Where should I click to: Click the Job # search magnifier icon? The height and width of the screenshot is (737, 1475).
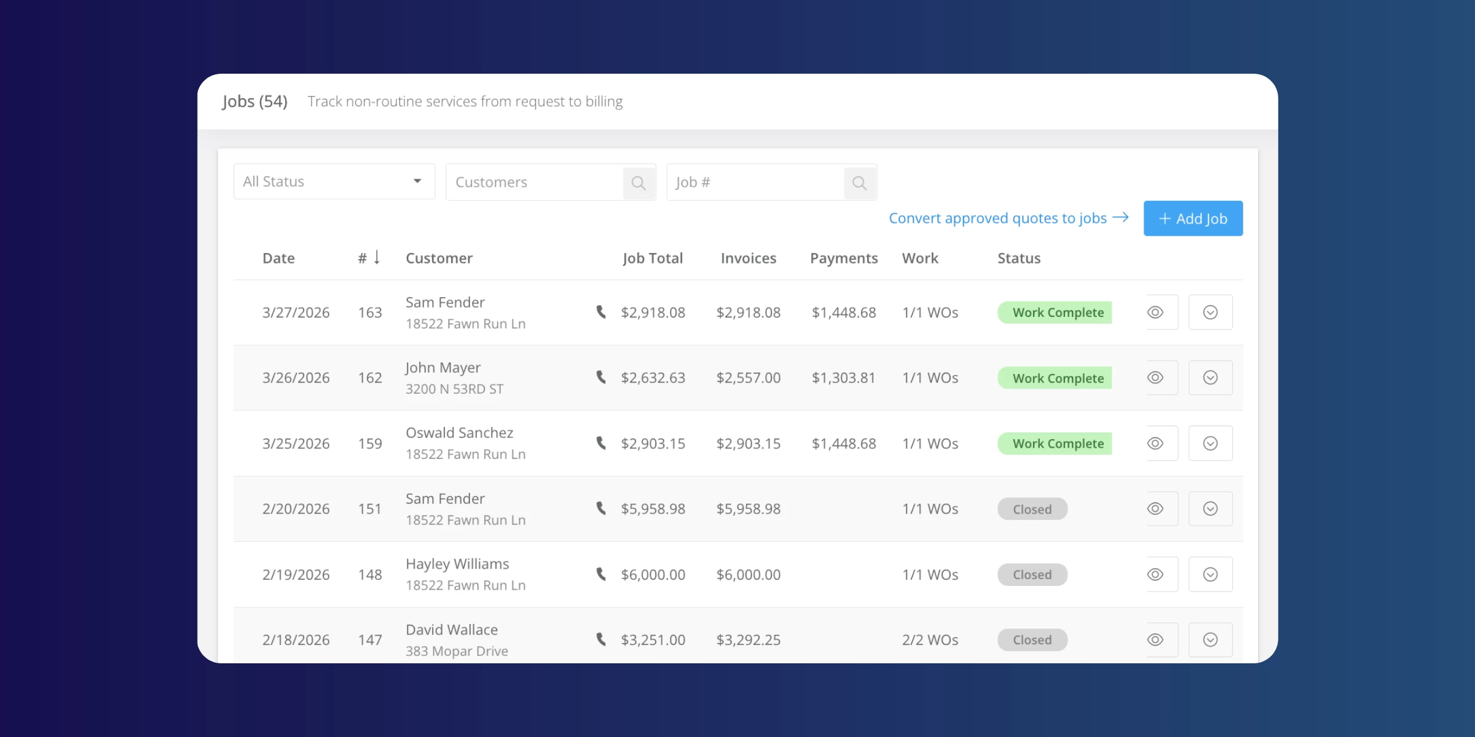[859, 182]
